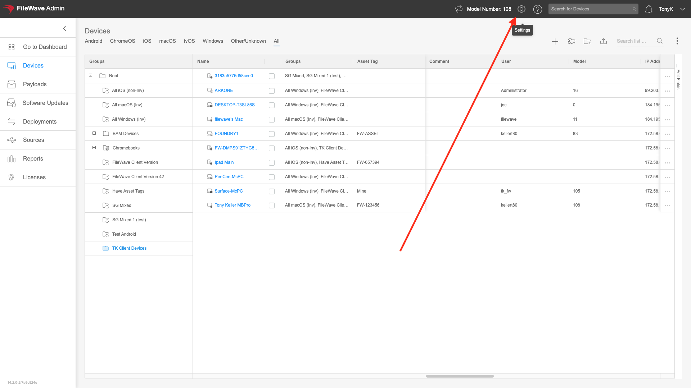Open row actions for FW-DMPS91ZTHG5
Viewport: 691px width, 388px height.
pos(668,148)
